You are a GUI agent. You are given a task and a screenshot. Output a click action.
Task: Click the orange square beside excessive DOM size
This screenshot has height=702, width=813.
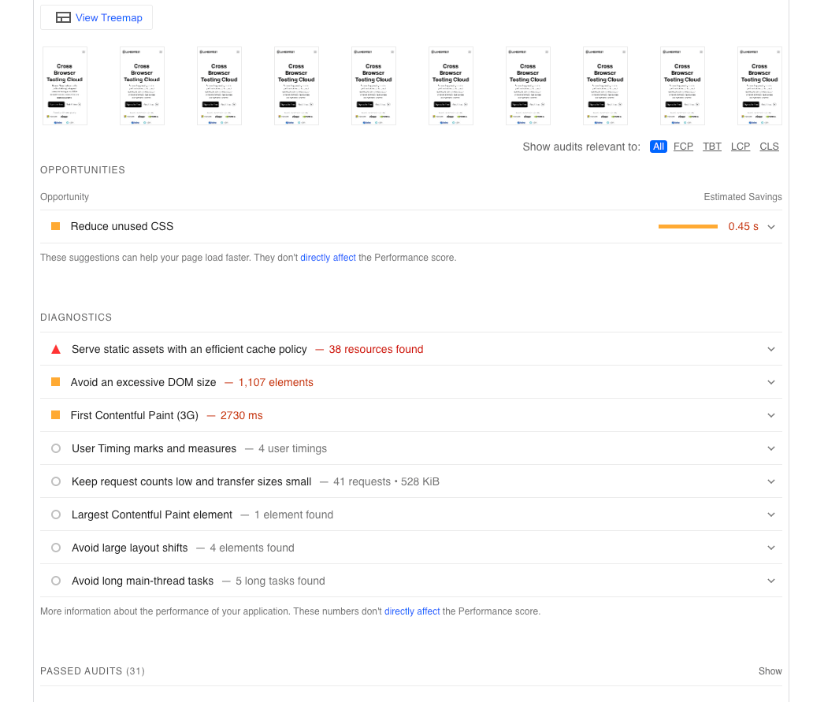click(x=55, y=382)
